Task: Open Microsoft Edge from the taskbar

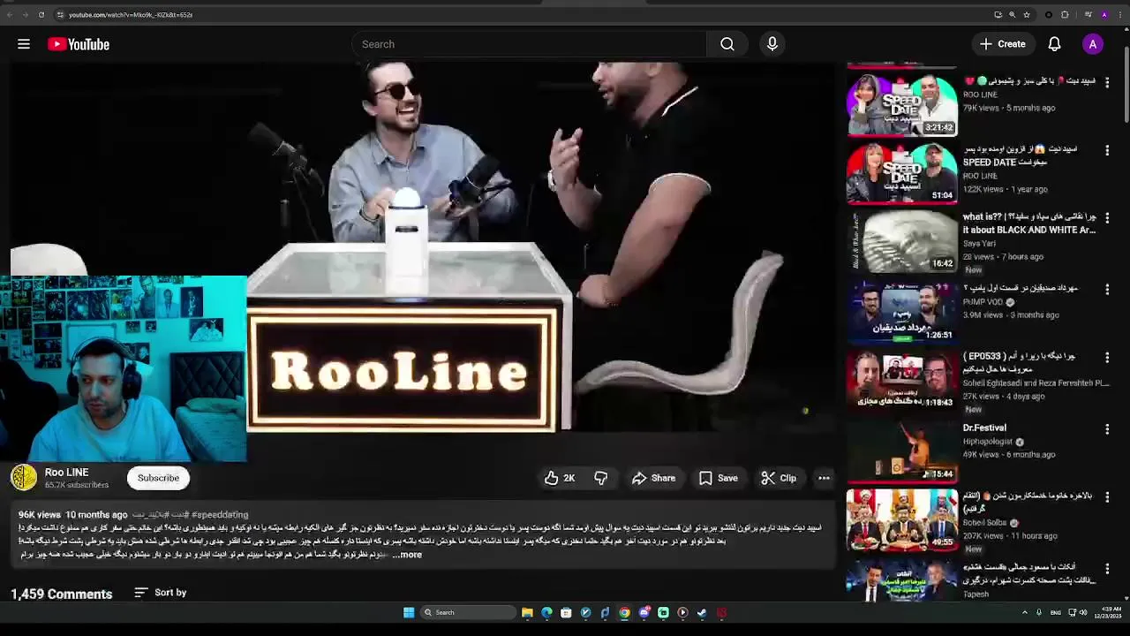Action: (546, 612)
